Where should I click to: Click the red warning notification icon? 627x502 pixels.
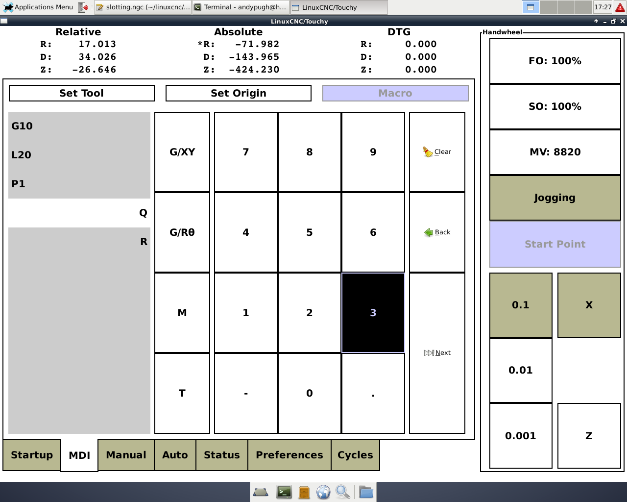click(x=620, y=7)
